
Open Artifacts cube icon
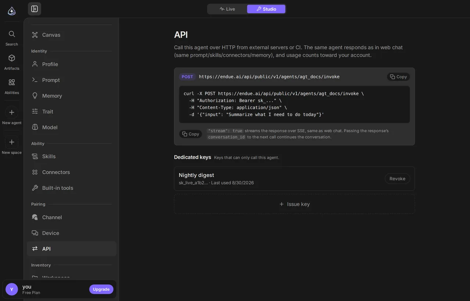[x=12, y=62]
